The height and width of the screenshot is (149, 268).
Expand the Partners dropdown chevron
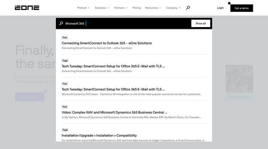127,8
